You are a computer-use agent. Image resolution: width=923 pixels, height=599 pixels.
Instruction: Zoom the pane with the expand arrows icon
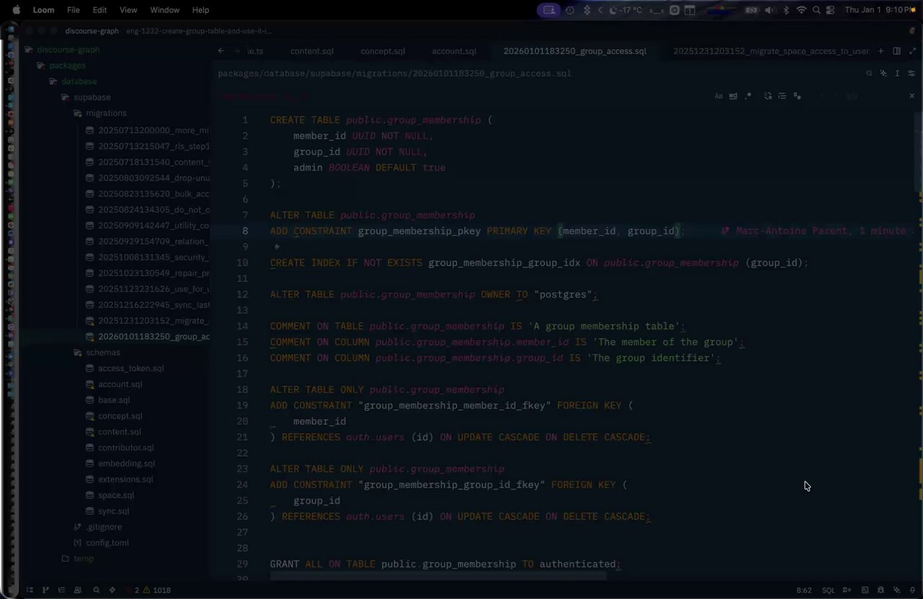(x=911, y=51)
